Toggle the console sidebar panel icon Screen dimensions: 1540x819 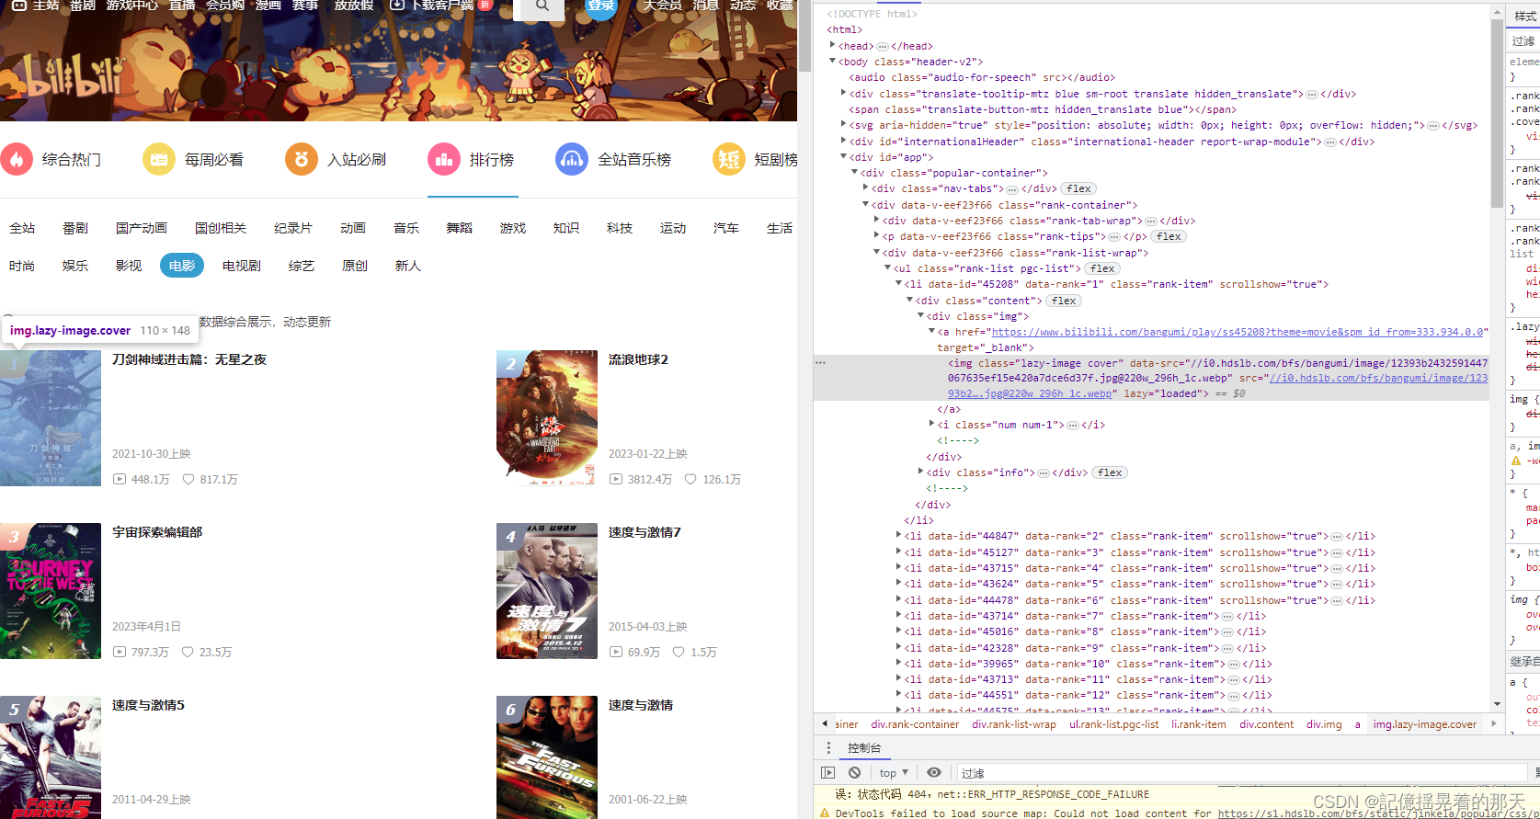(x=828, y=773)
